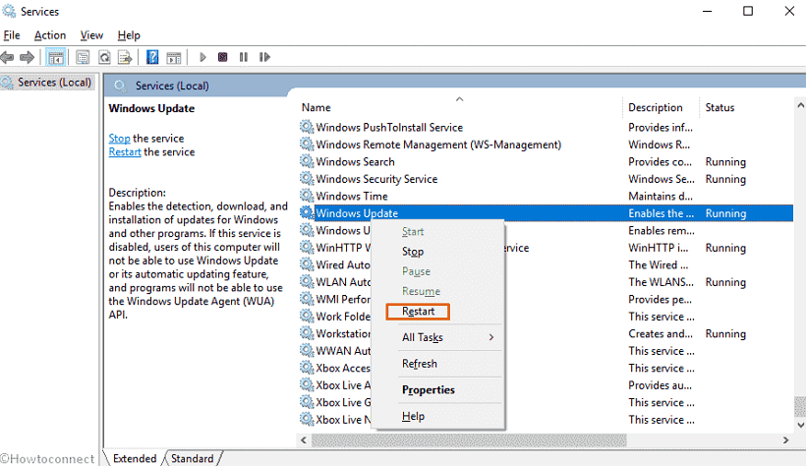Click gear icon beside WinHTTP service
This screenshot has width=806, height=466.
(x=307, y=248)
